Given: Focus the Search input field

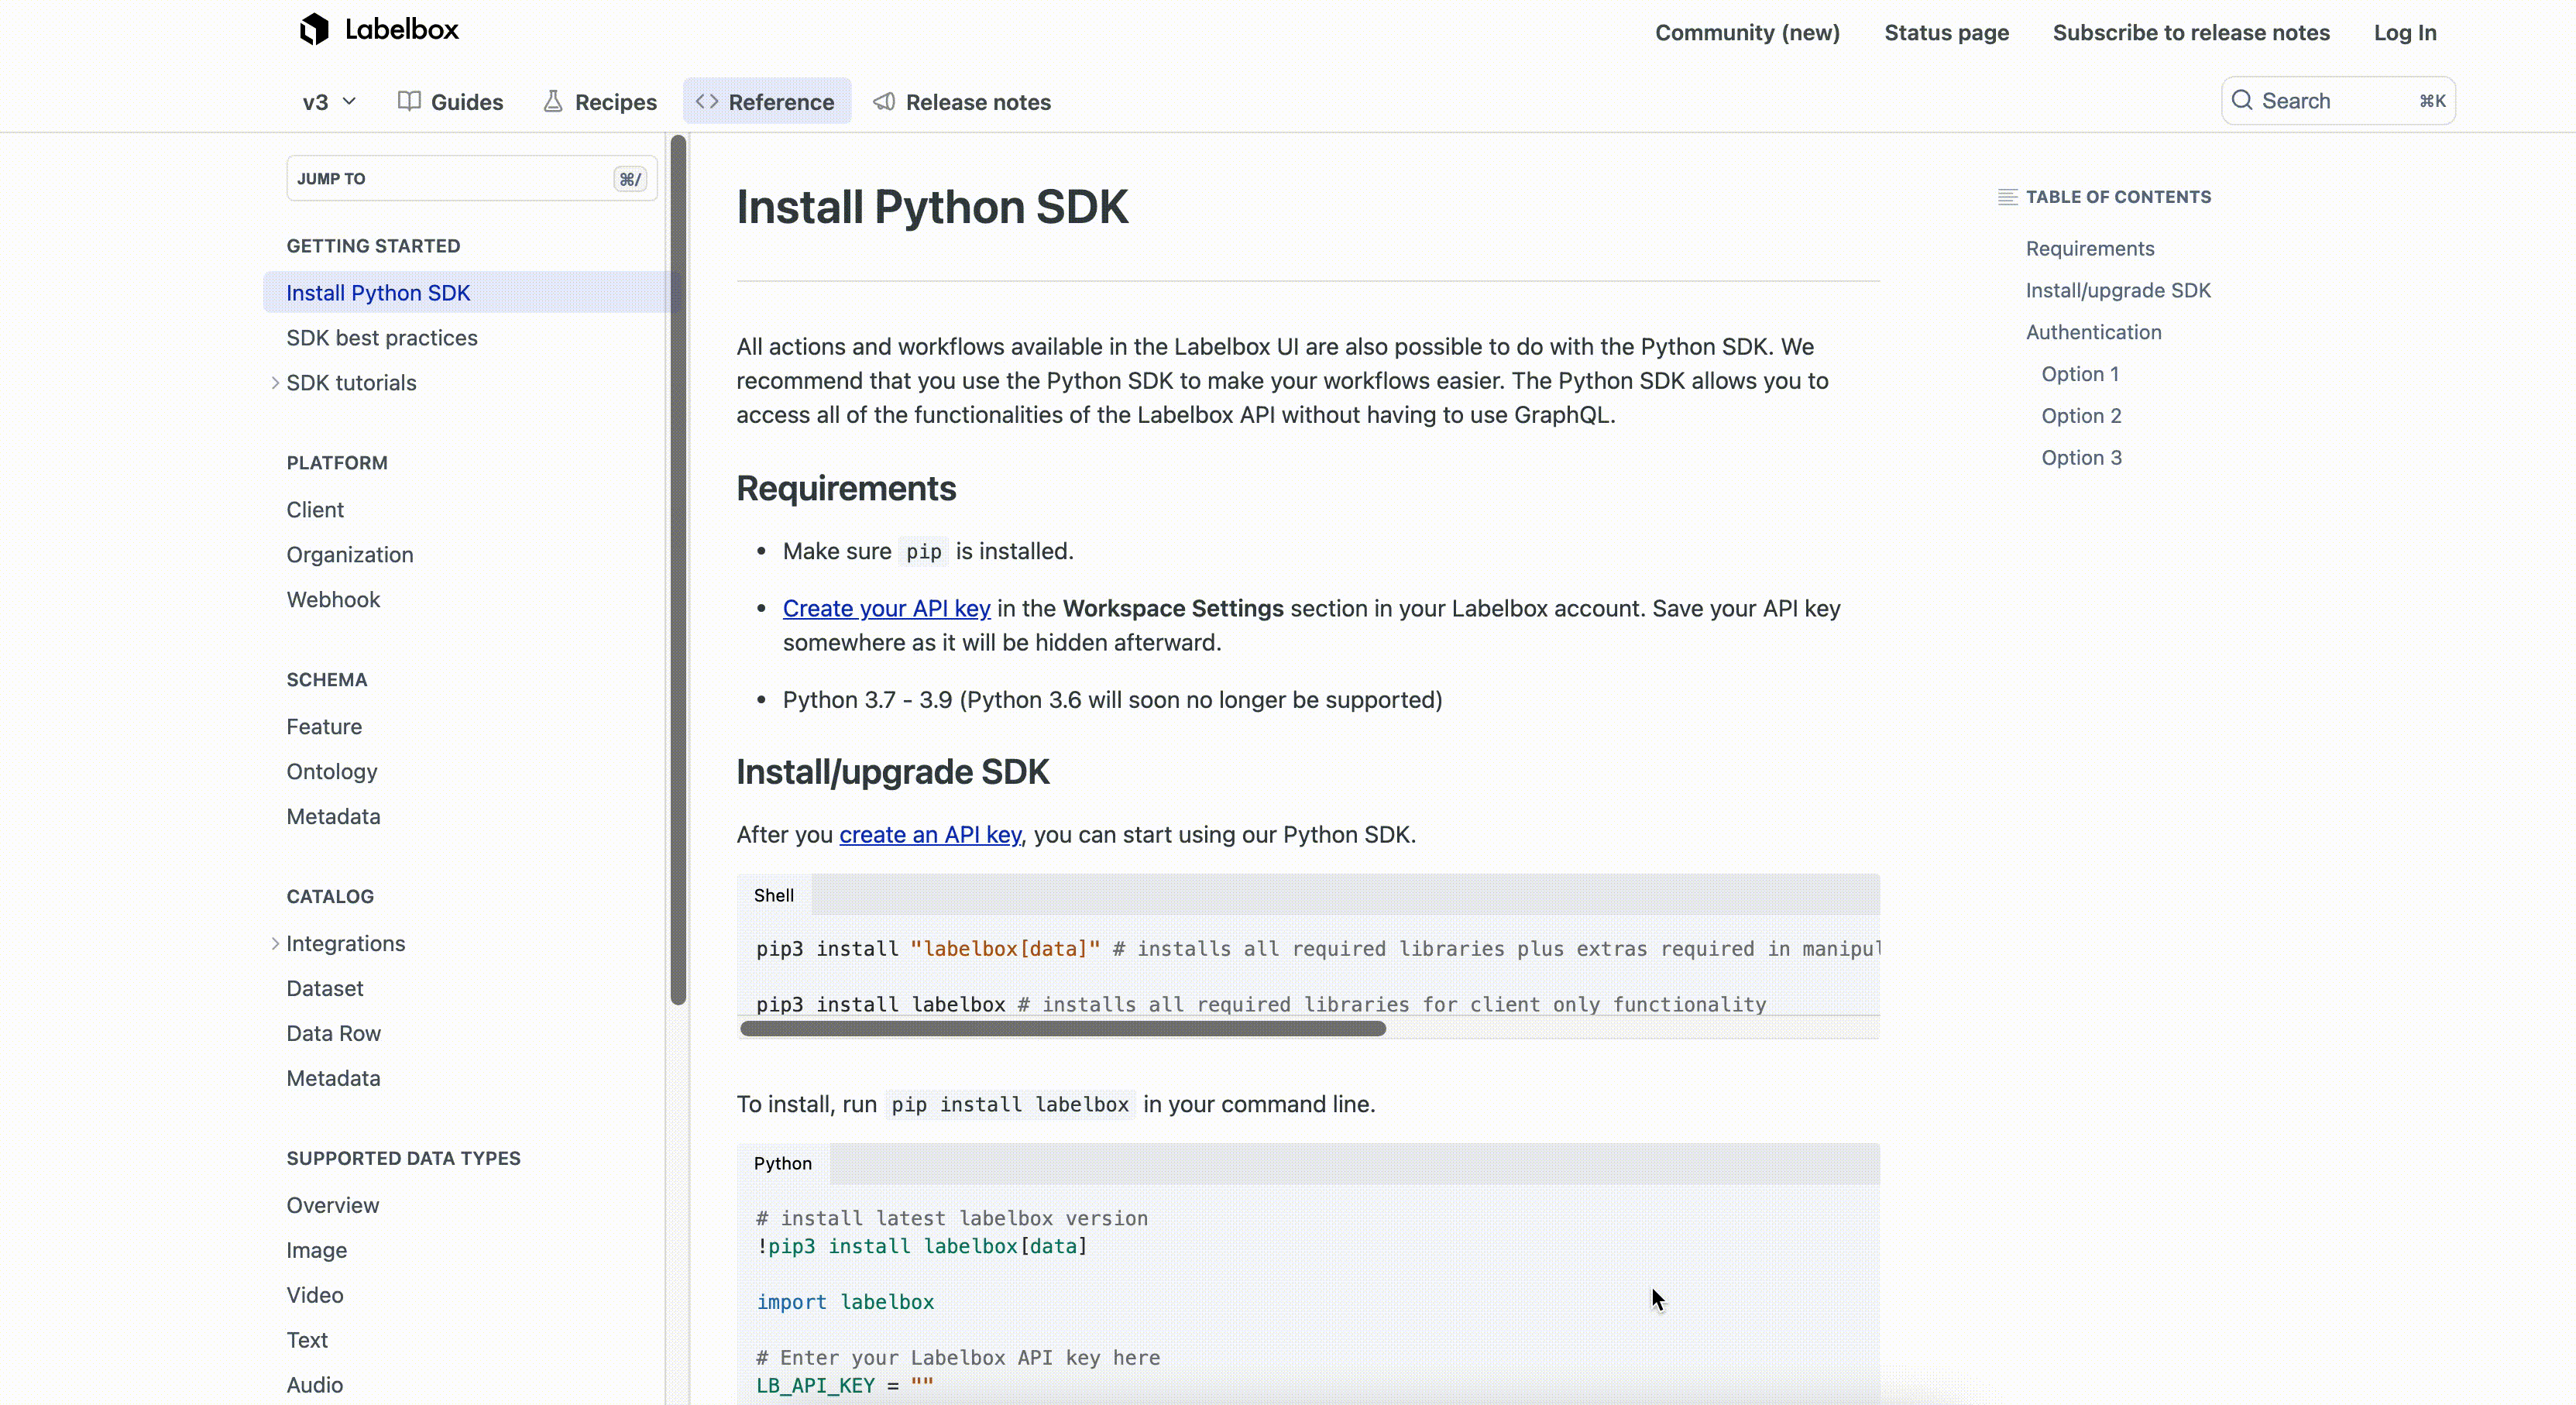Looking at the screenshot, I should pos(2338,100).
